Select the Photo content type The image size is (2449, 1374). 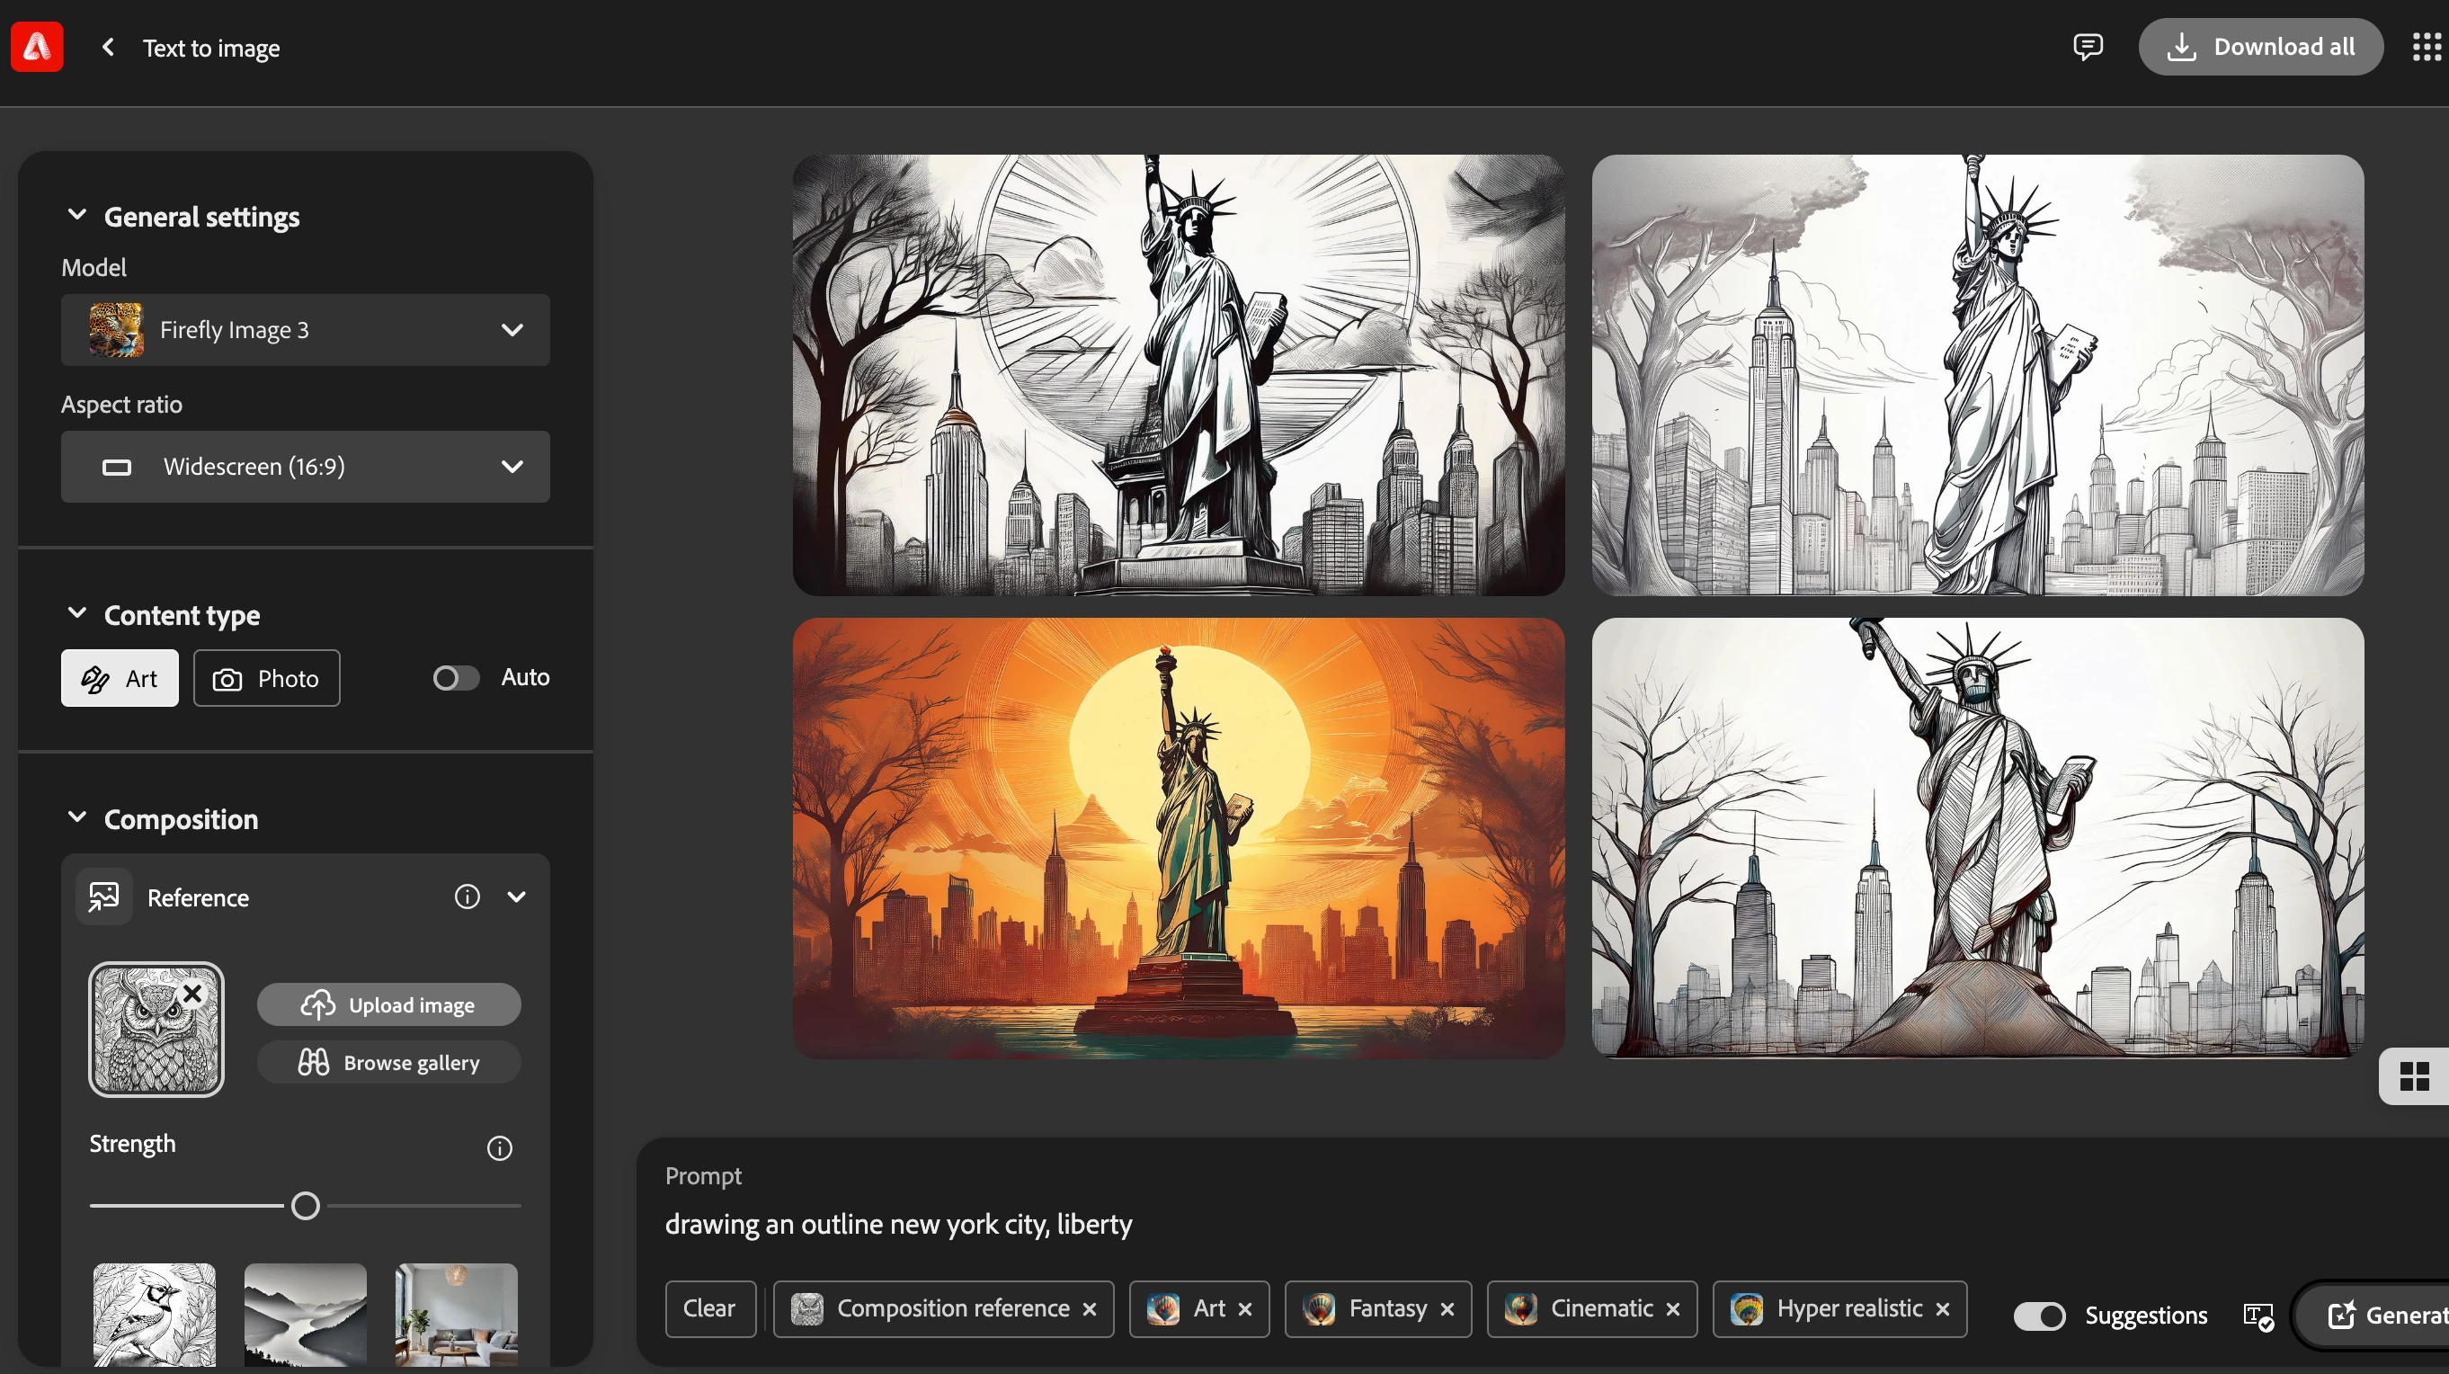[x=267, y=678]
